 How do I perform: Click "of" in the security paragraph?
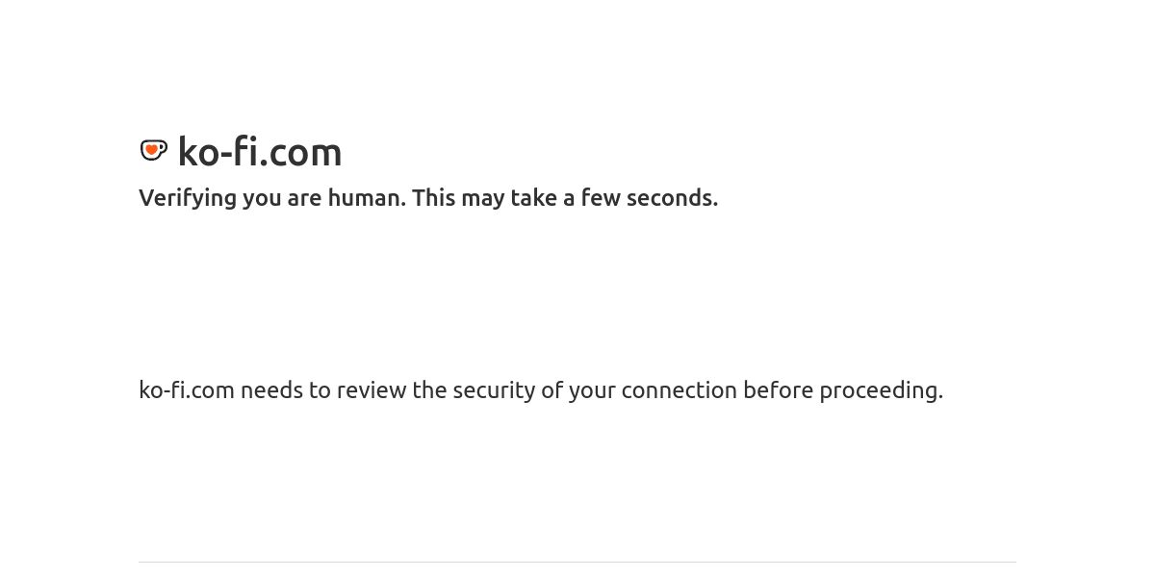pyautogui.click(x=552, y=389)
